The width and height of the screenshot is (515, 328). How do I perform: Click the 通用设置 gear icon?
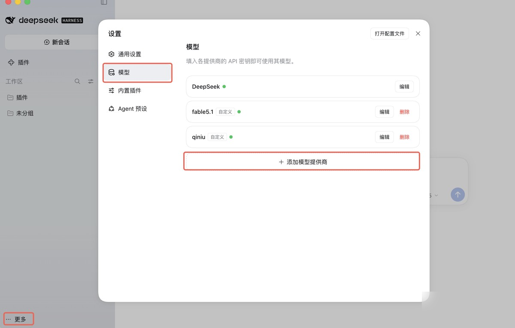pos(112,54)
